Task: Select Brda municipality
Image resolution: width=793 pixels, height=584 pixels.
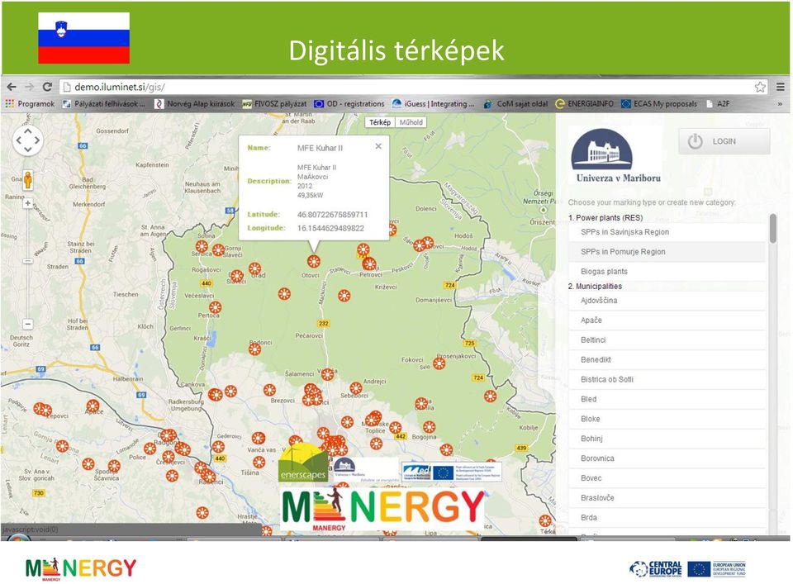Action: tap(667, 517)
